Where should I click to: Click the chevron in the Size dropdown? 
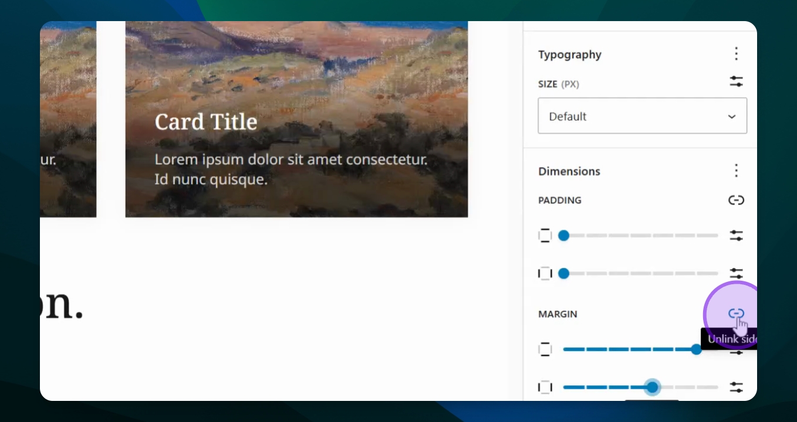732,117
